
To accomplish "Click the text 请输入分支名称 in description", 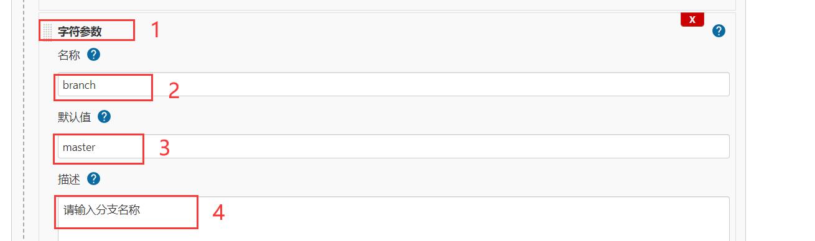I will click(101, 210).
